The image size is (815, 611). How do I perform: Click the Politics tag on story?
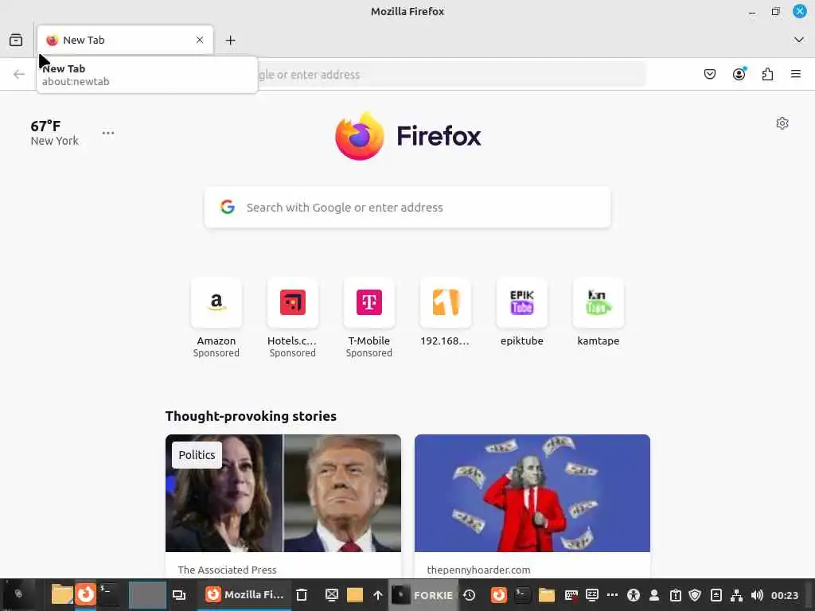pos(197,455)
